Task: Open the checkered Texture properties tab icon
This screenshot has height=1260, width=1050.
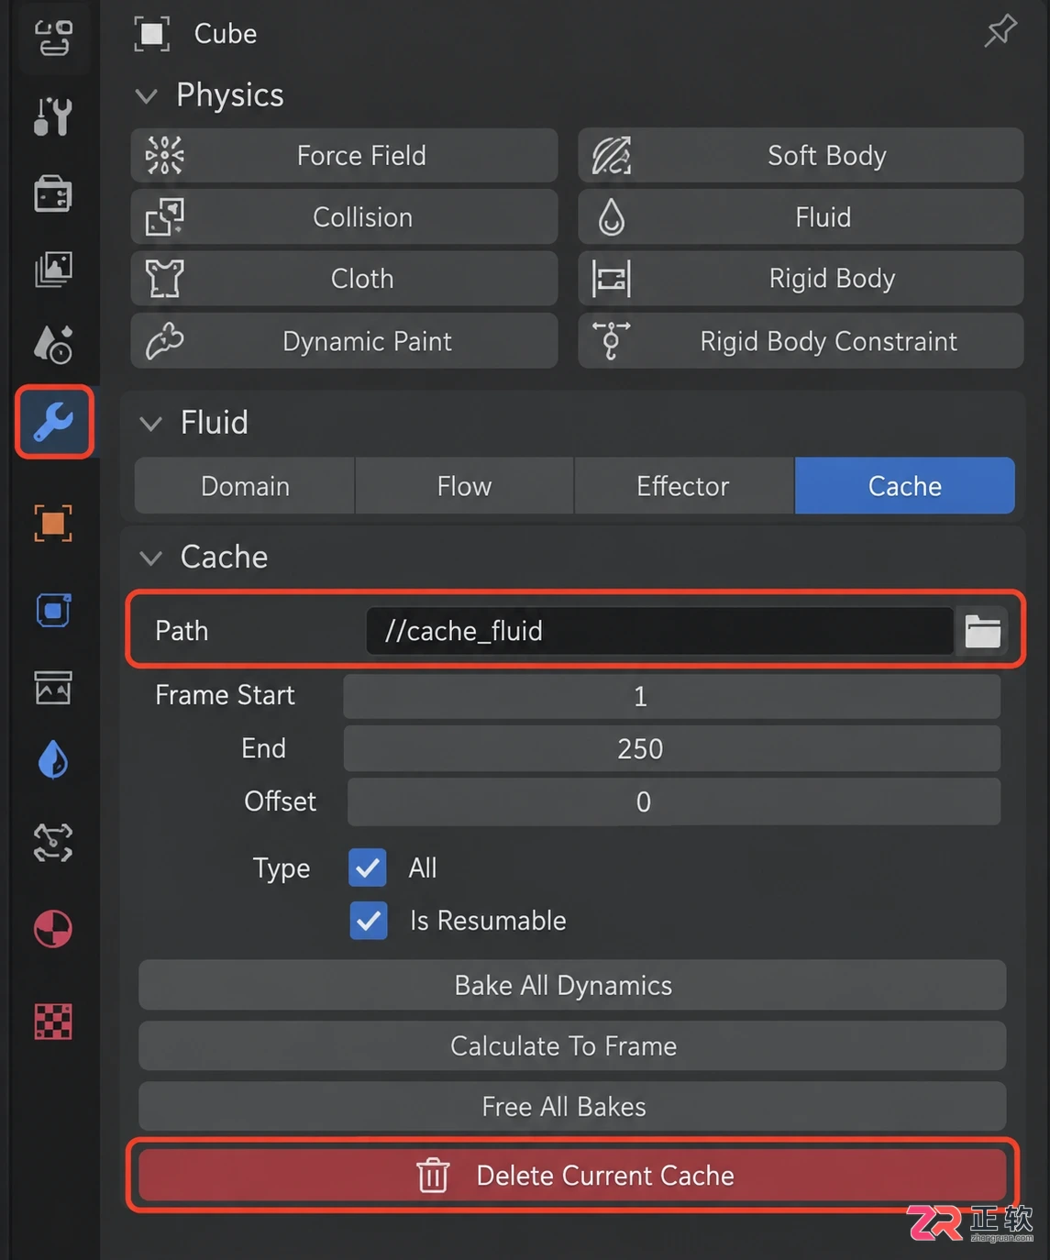Action: (53, 1022)
